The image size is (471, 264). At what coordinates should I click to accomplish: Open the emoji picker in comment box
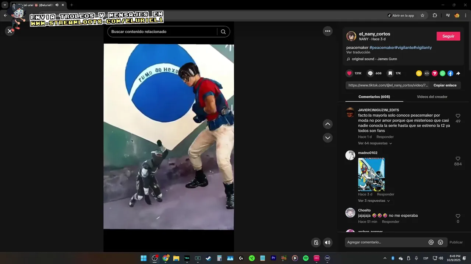[440, 242]
